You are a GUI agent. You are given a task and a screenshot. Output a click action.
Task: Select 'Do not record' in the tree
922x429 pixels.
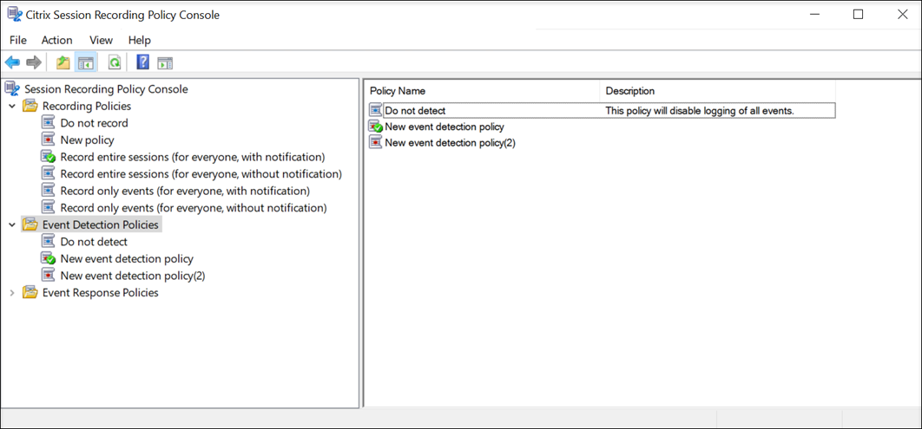[x=94, y=123]
